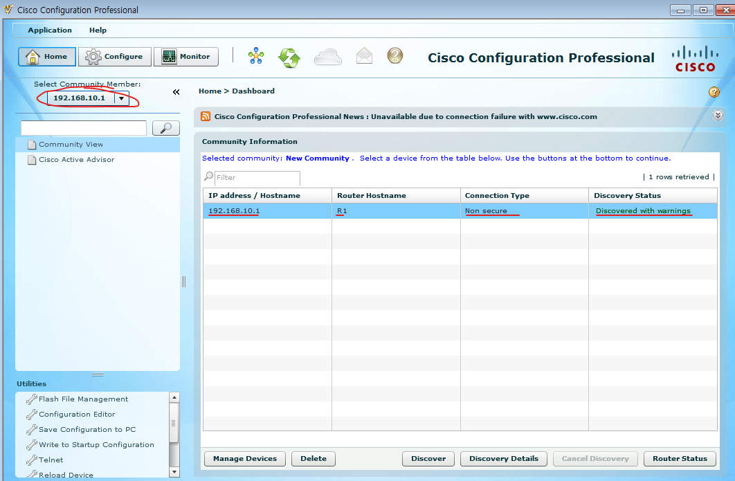Open the Select Community Member dropdown

[x=121, y=98]
